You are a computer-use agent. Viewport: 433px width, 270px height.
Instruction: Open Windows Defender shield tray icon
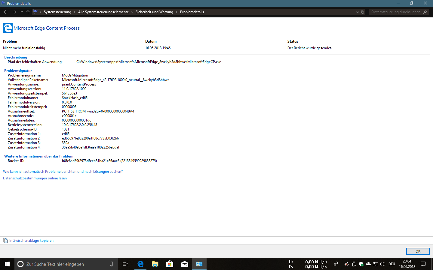point(361,264)
